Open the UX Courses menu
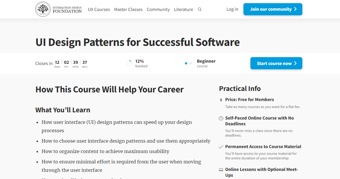Image resolution: width=340 pixels, height=179 pixels. pos(99,10)
